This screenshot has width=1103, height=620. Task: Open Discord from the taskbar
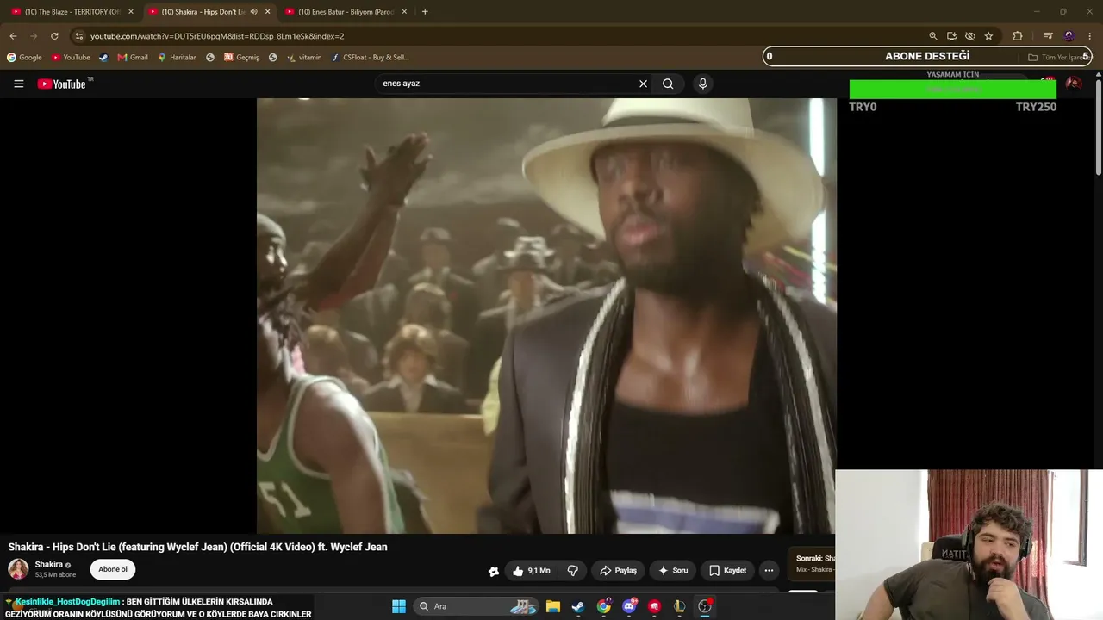click(x=629, y=606)
